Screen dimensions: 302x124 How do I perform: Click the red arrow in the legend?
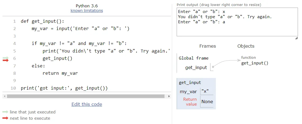[x=5, y=118]
